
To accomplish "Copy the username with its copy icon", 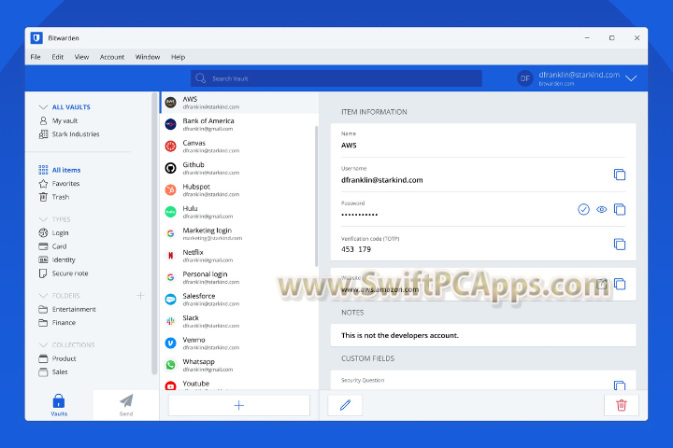I will (620, 175).
